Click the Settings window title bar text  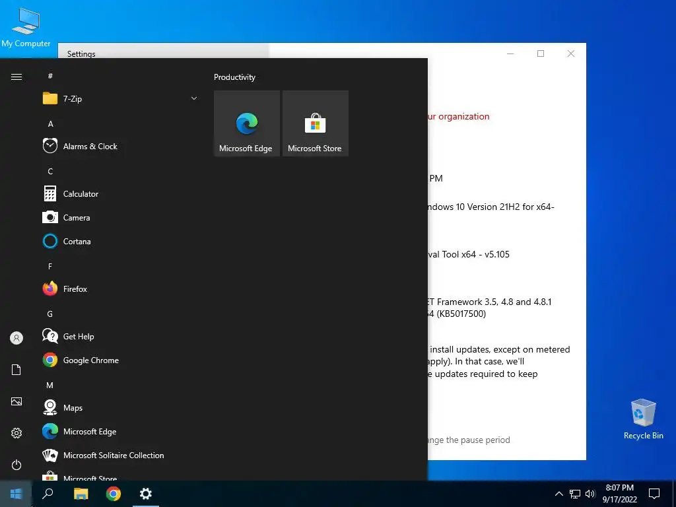[81, 54]
